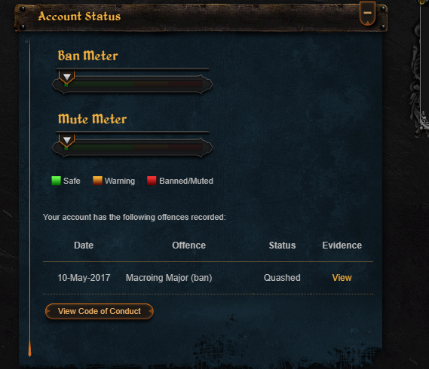The width and height of the screenshot is (429, 369).
Task: Click the orange Warning legend swatch
Action: click(x=97, y=181)
